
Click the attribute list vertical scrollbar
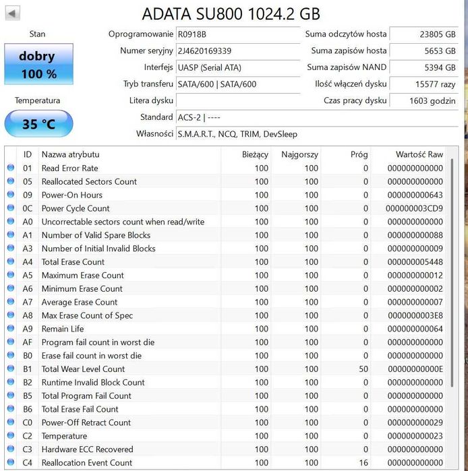coord(452,273)
